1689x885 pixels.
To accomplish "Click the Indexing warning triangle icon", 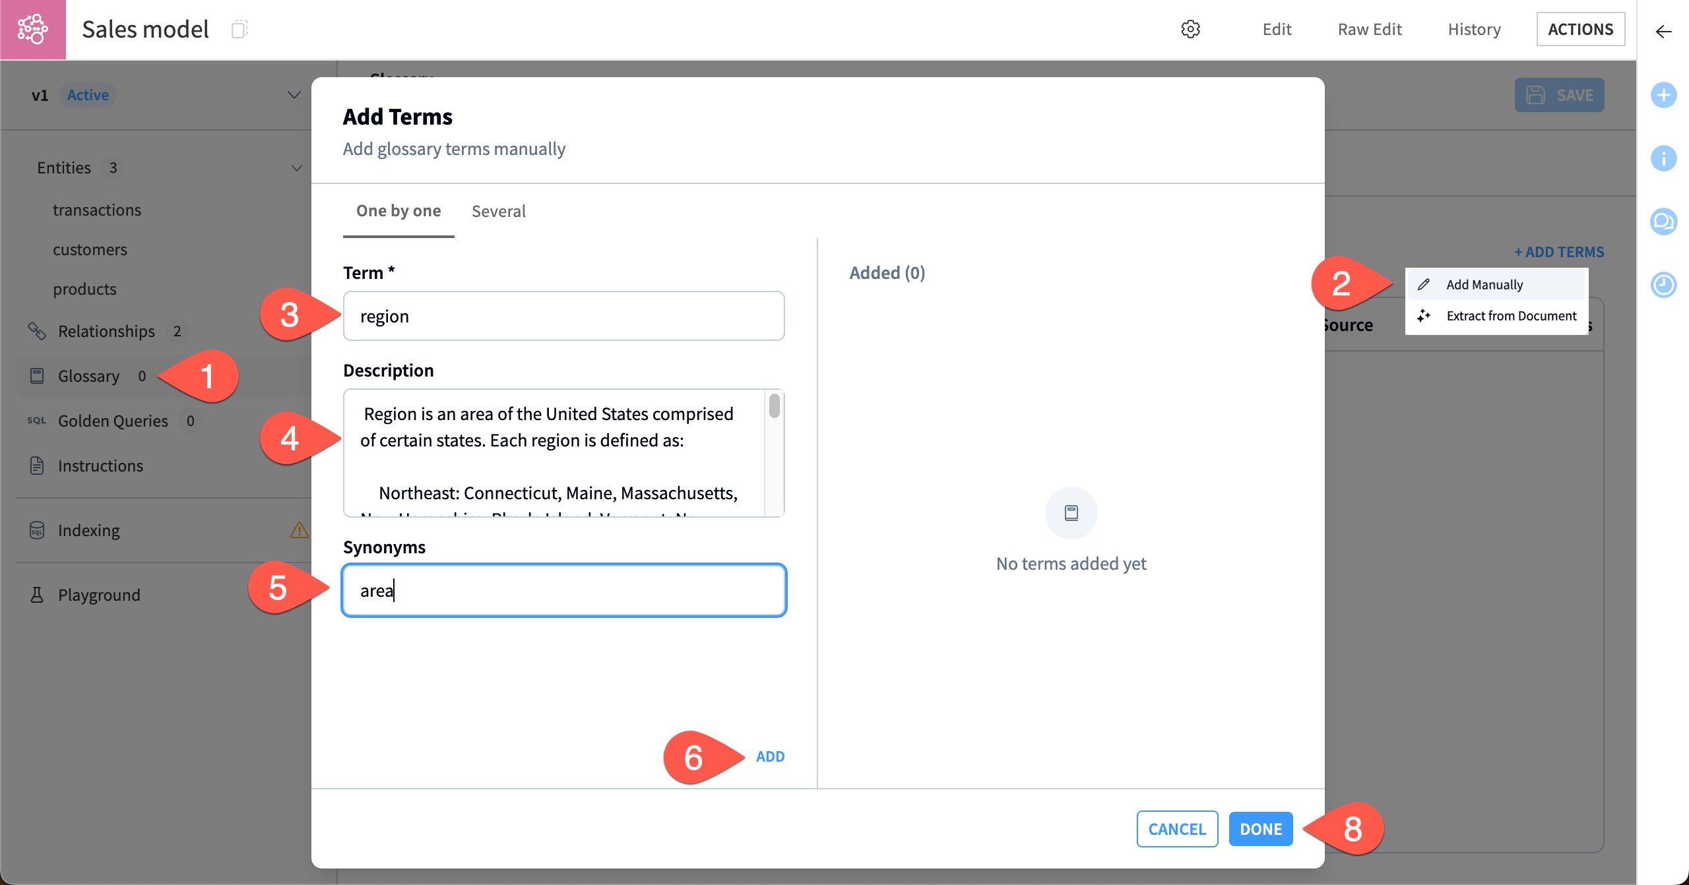I will pos(299,530).
